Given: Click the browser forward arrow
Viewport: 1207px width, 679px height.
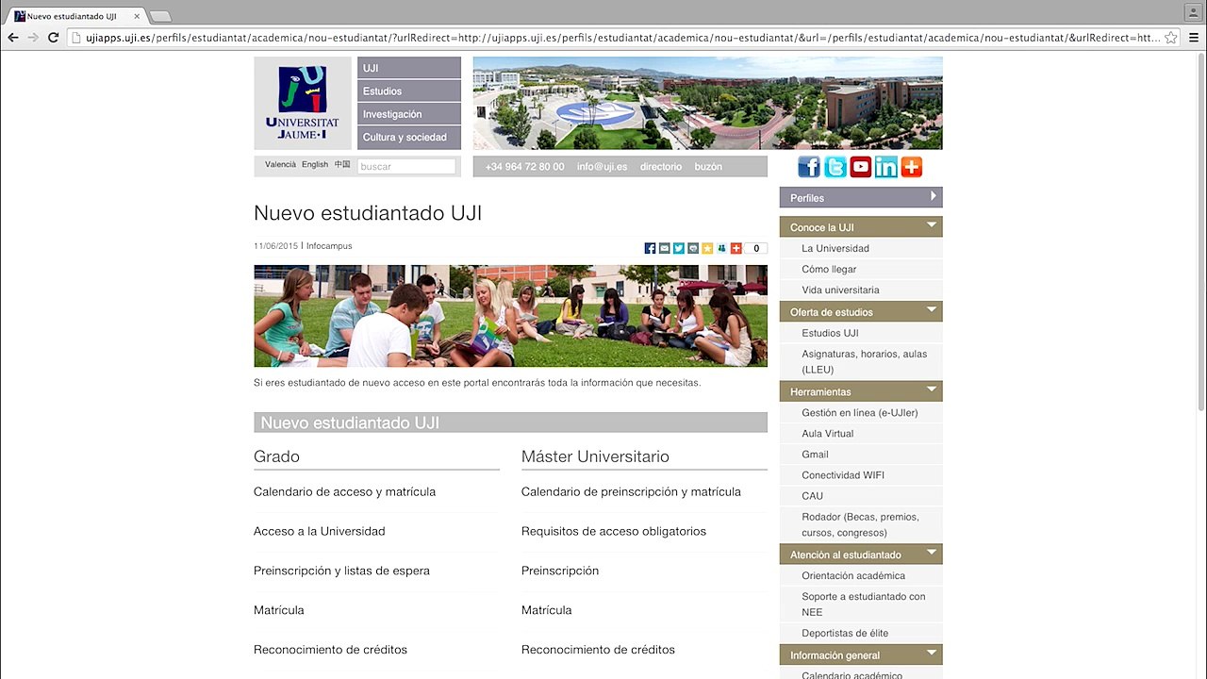Looking at the screenshot, I should [x=33, y=38].
